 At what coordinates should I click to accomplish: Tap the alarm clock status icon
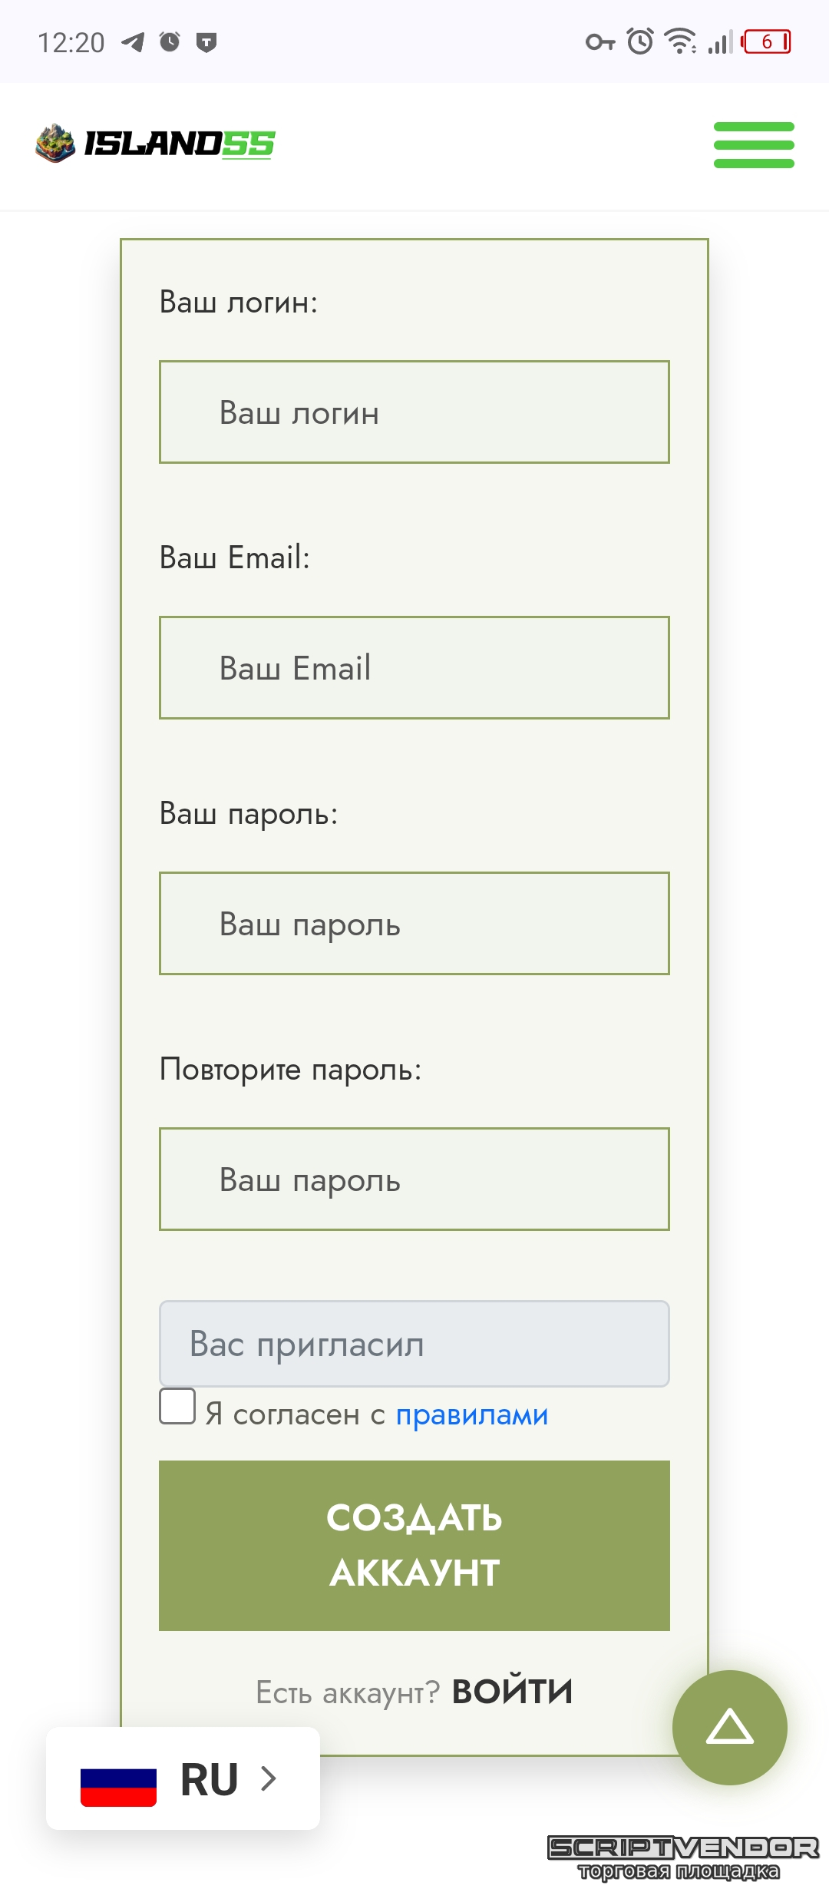tap(640, 41)
